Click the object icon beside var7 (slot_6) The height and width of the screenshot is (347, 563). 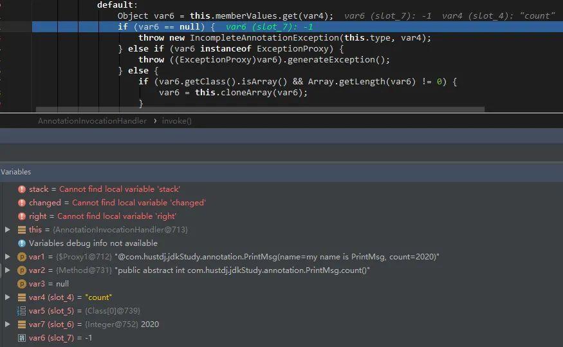coord(21,324)
